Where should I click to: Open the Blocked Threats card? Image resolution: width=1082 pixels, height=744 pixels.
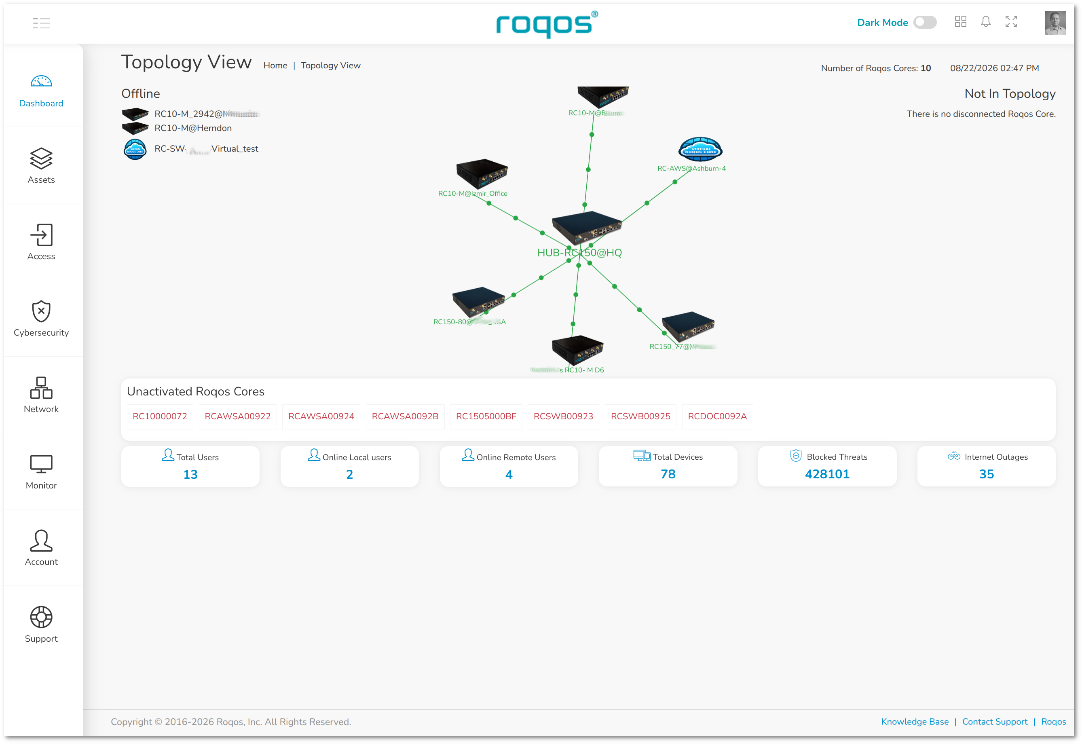(827, 466)
